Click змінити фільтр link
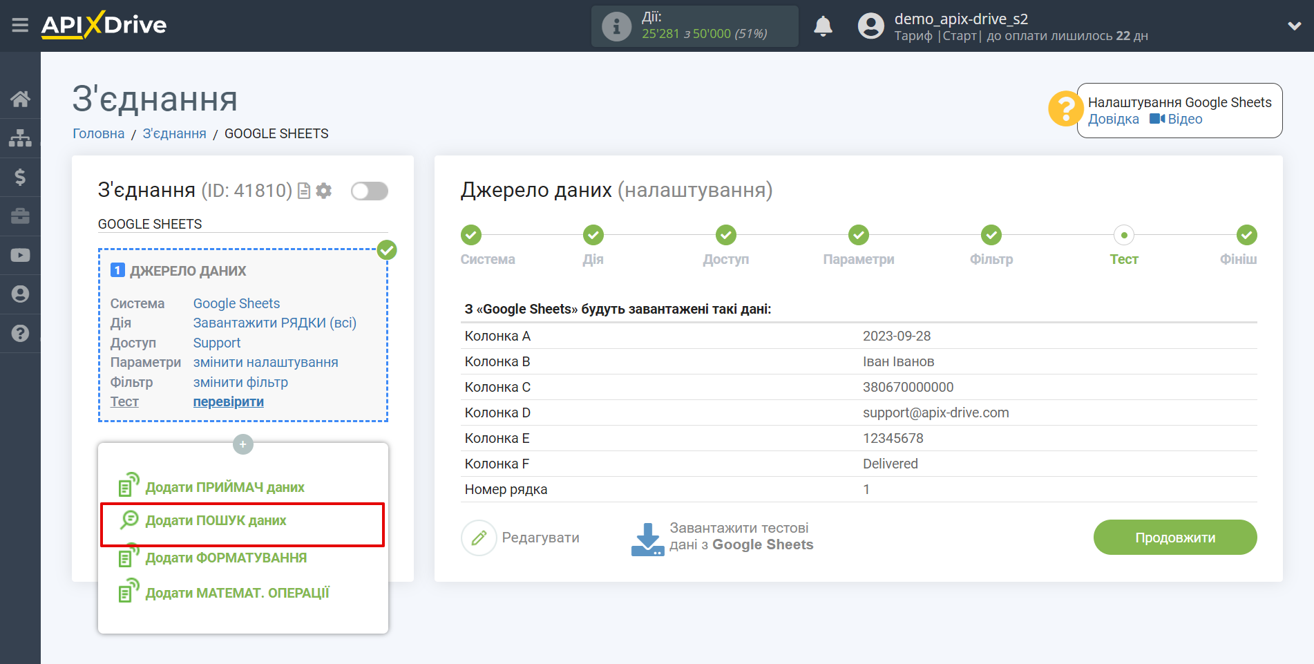This screenshot has height=664, width=1314. (240, 382)
